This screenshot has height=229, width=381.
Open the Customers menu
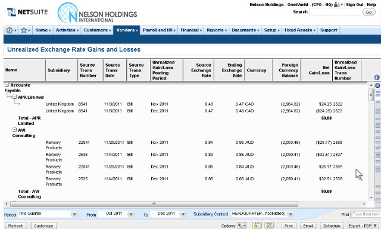pyautogui.click(x=97, y=30)
